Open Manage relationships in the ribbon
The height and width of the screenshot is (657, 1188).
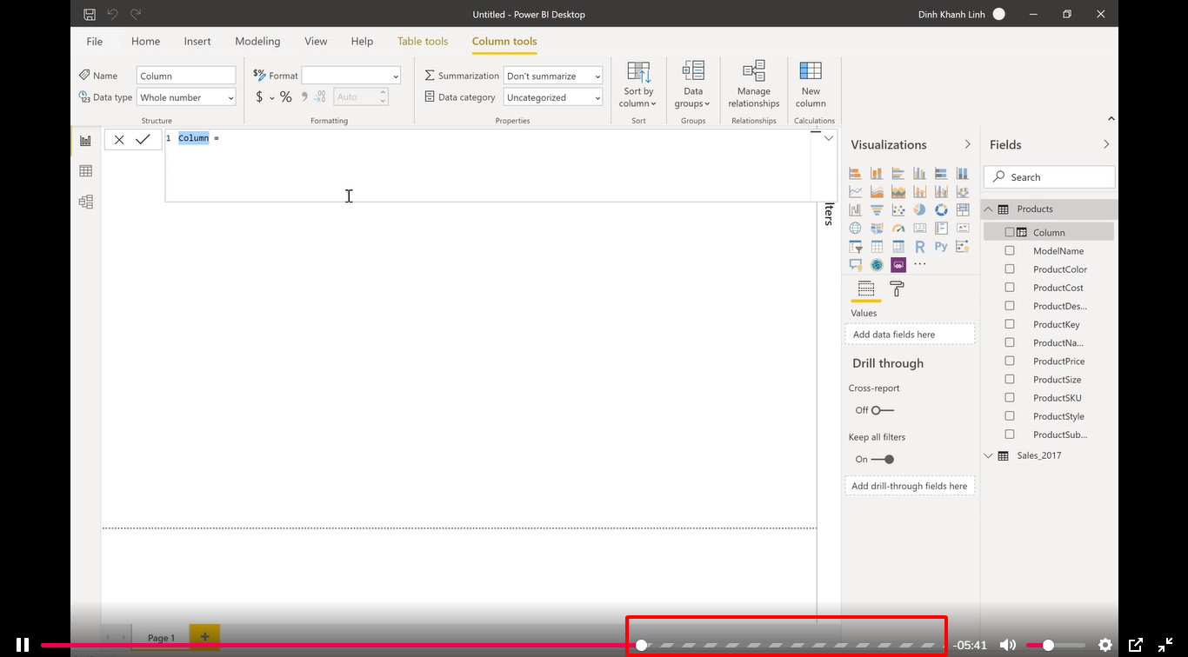(754, 84)
